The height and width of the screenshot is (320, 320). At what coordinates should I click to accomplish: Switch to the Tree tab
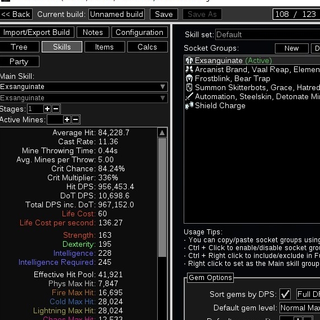pos(19,47)
